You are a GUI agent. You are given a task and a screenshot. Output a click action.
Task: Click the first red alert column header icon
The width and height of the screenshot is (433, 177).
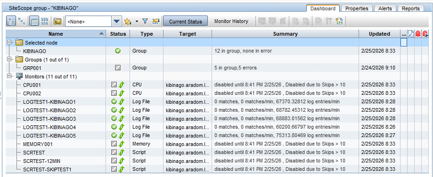pos(418,34)
